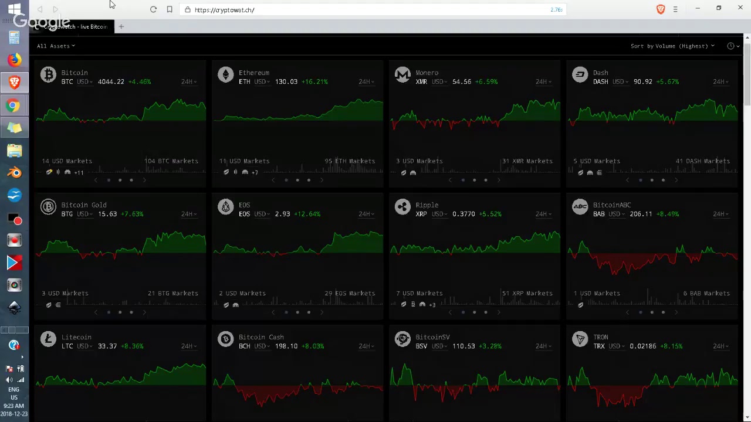Viewport: 751px width, 422px height.
Task: Open Ethereum card 24H period dropdown
Action: 366,82
